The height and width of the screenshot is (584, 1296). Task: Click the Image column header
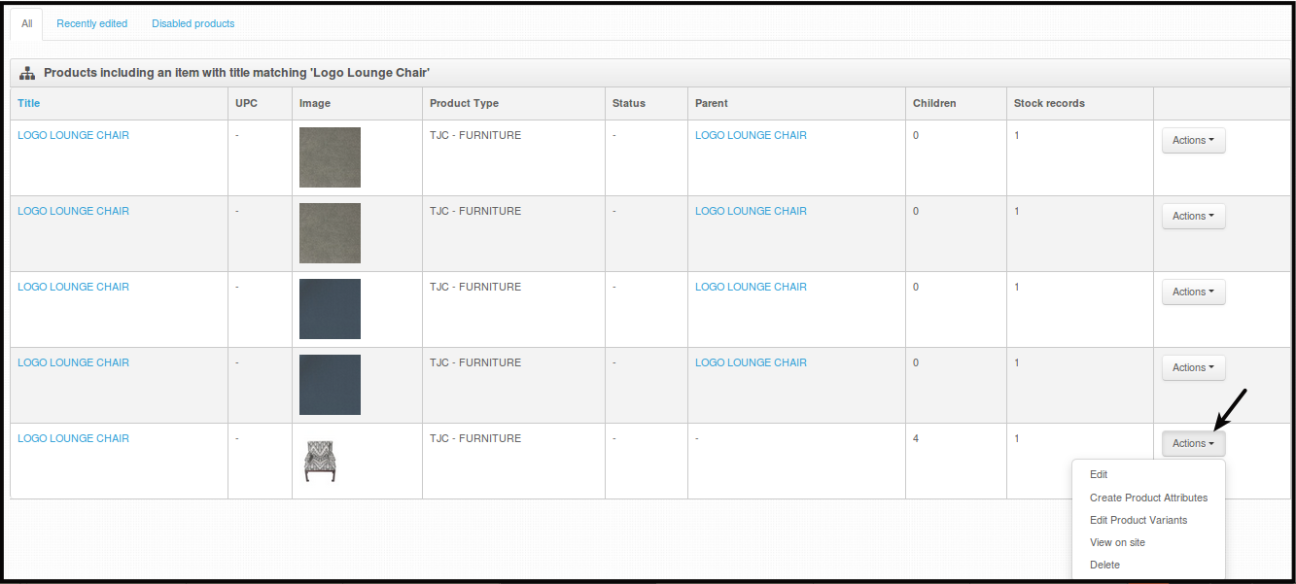point(315,103)
